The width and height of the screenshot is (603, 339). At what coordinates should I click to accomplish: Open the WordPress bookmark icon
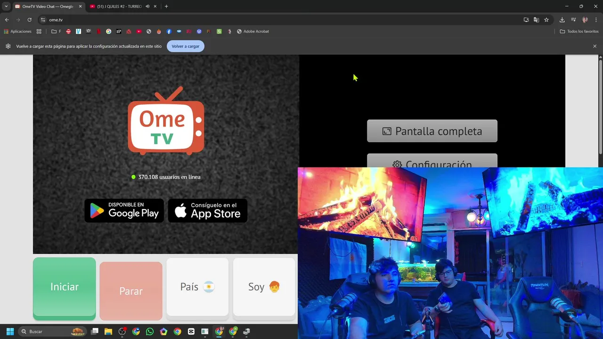pyautogui.click(x=199, y=32)
